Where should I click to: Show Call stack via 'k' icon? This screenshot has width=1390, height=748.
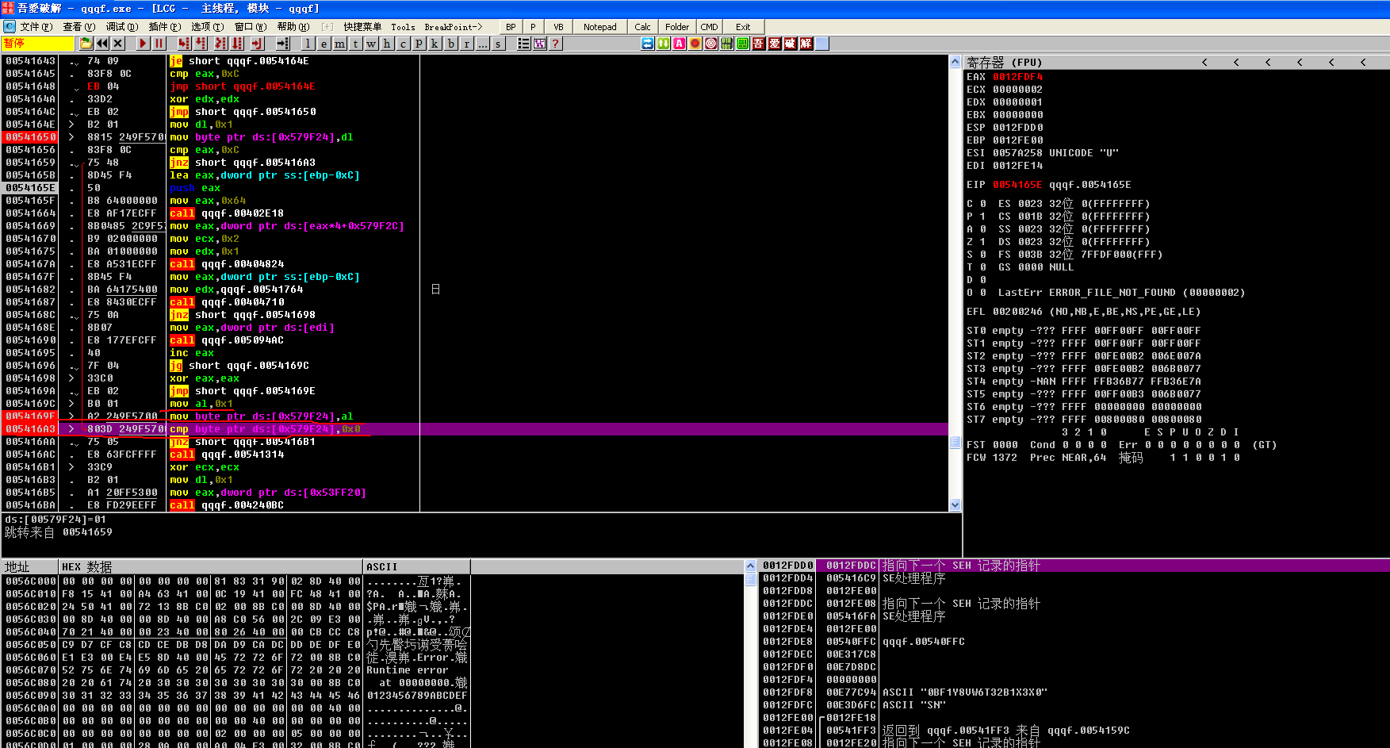pyautogui.click(x=435, y=44)
